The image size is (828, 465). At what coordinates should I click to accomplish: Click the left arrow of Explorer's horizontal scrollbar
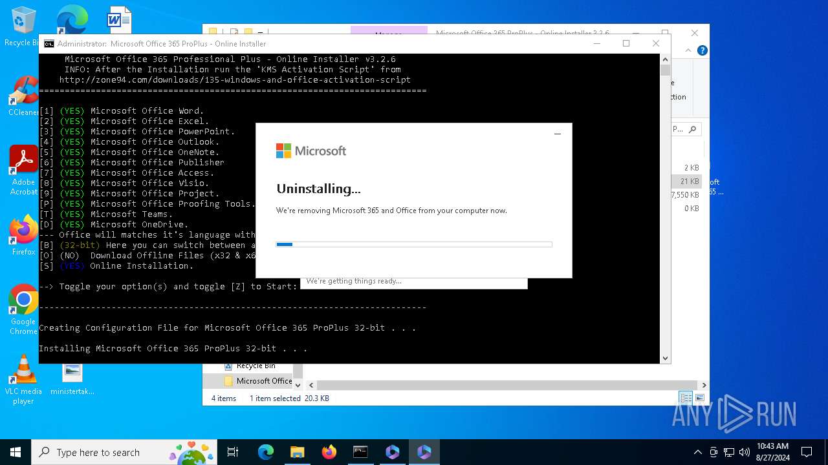click(x=311, y=385)
